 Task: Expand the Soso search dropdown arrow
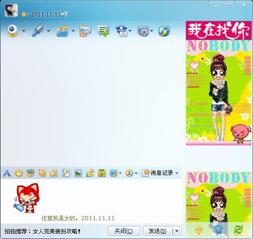click(x=136, y=173)
